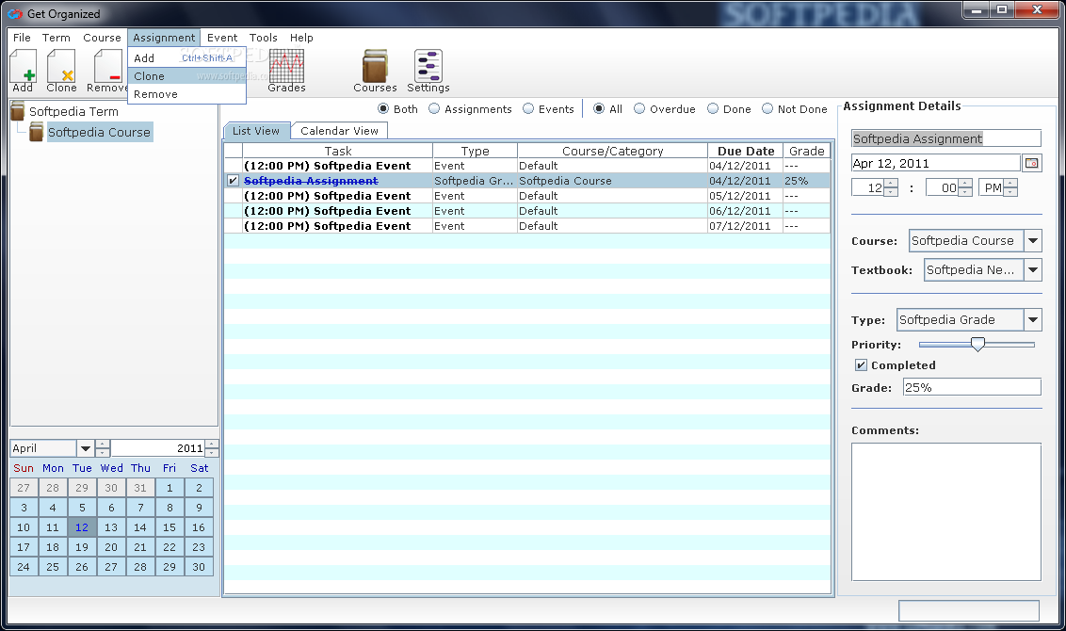Select Softpedia Term tree node

click(x=73, y=111)
